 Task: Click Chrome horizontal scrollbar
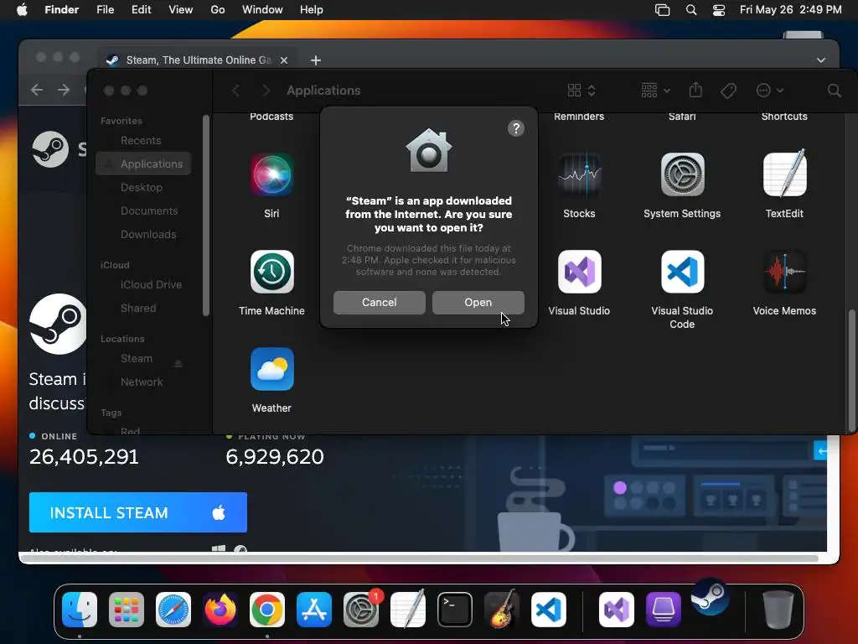pos(419,558)
